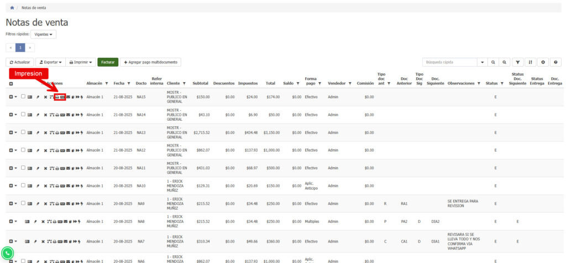The height and width of the screenshot is (263, 566).
Task: Click the second magnifier advanced search icon
Action: (x=504, y=62)
